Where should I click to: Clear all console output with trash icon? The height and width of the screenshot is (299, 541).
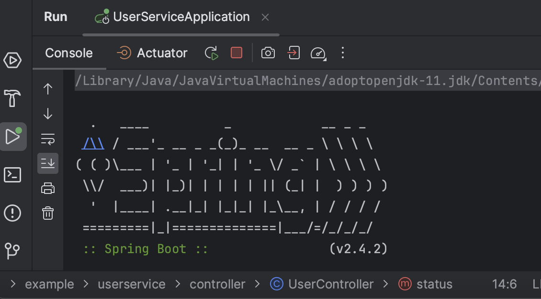click(x=48, y=214)
